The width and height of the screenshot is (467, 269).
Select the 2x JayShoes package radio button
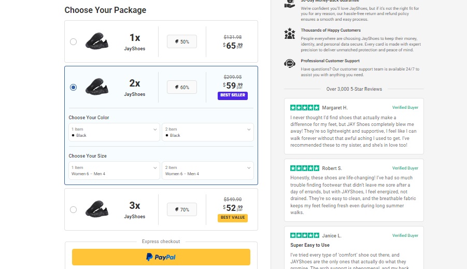coord(73,87)
